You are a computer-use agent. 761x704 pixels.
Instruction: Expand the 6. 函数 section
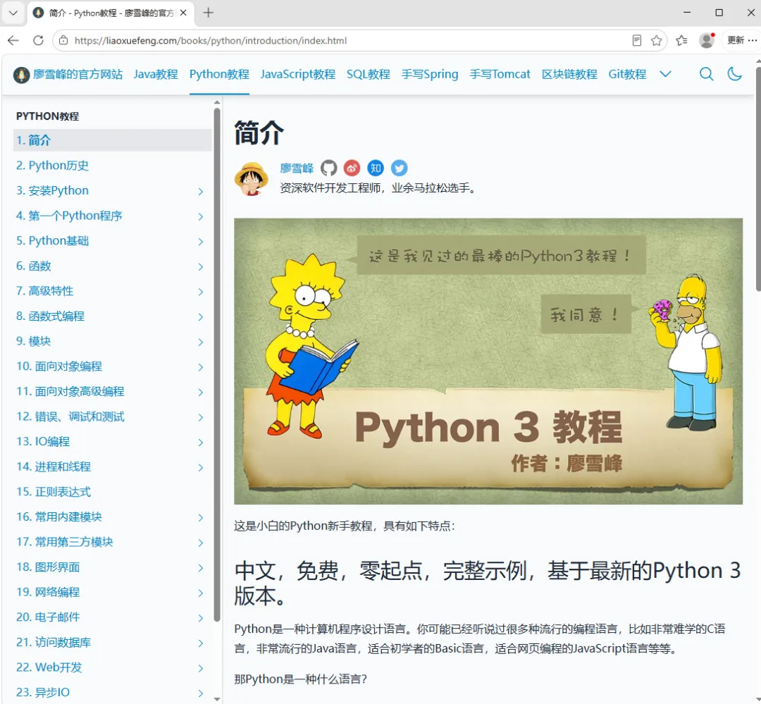pos(200,266)
